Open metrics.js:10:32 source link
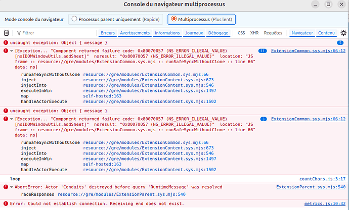 [325, 203]
